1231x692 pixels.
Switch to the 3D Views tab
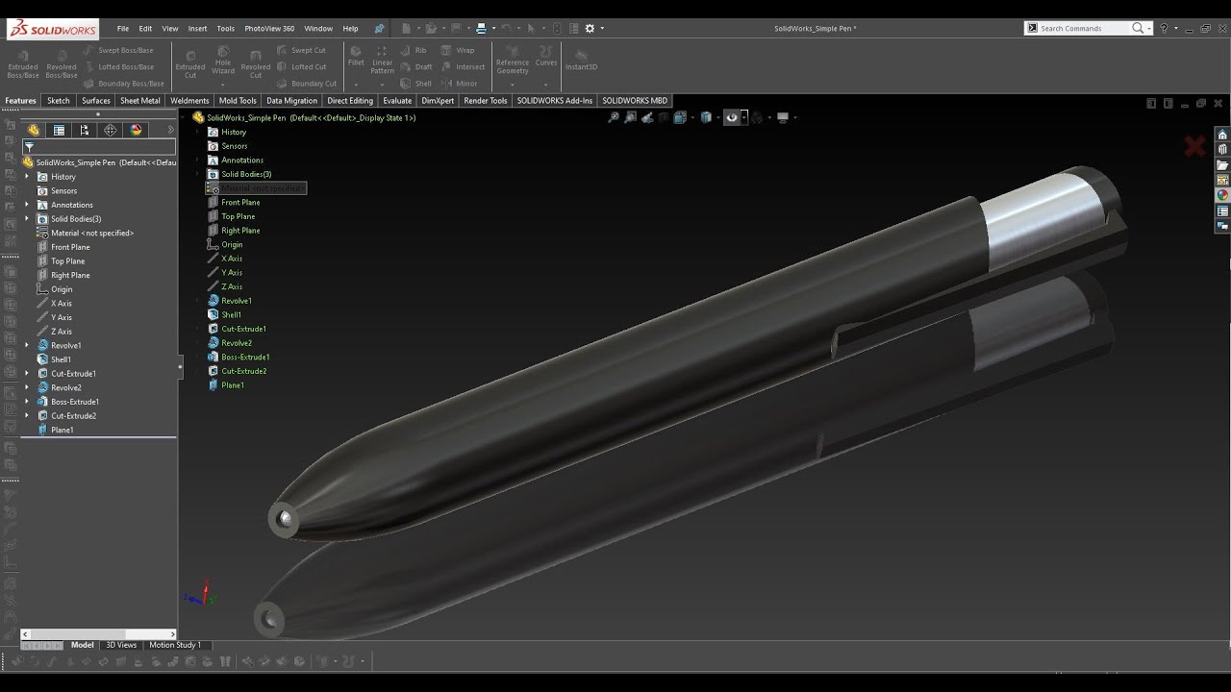[x=121, y=645]
